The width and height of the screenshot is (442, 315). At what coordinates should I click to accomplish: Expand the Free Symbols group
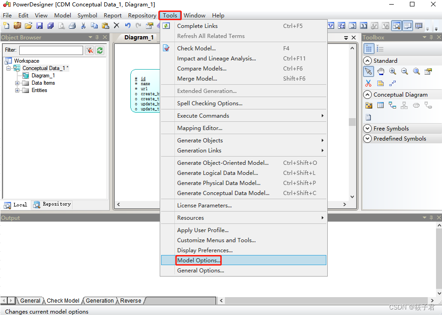point(367,129)
